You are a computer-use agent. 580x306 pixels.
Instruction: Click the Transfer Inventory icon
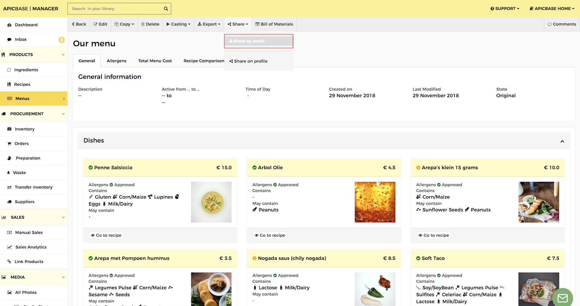pyautogui.click(x=9, y=187)
